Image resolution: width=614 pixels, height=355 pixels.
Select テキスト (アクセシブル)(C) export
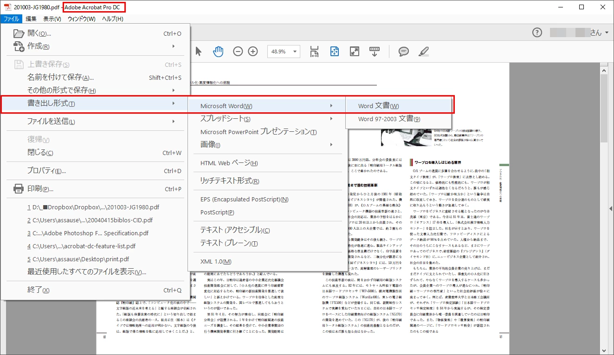268,230
